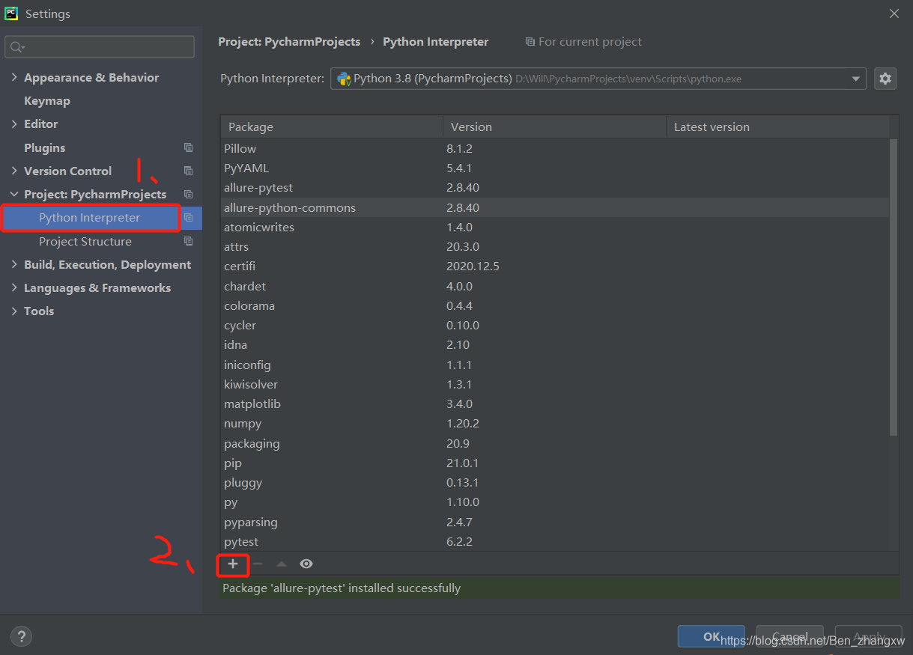Sort by the Package column header
The image size is (913, 655).
332,127
